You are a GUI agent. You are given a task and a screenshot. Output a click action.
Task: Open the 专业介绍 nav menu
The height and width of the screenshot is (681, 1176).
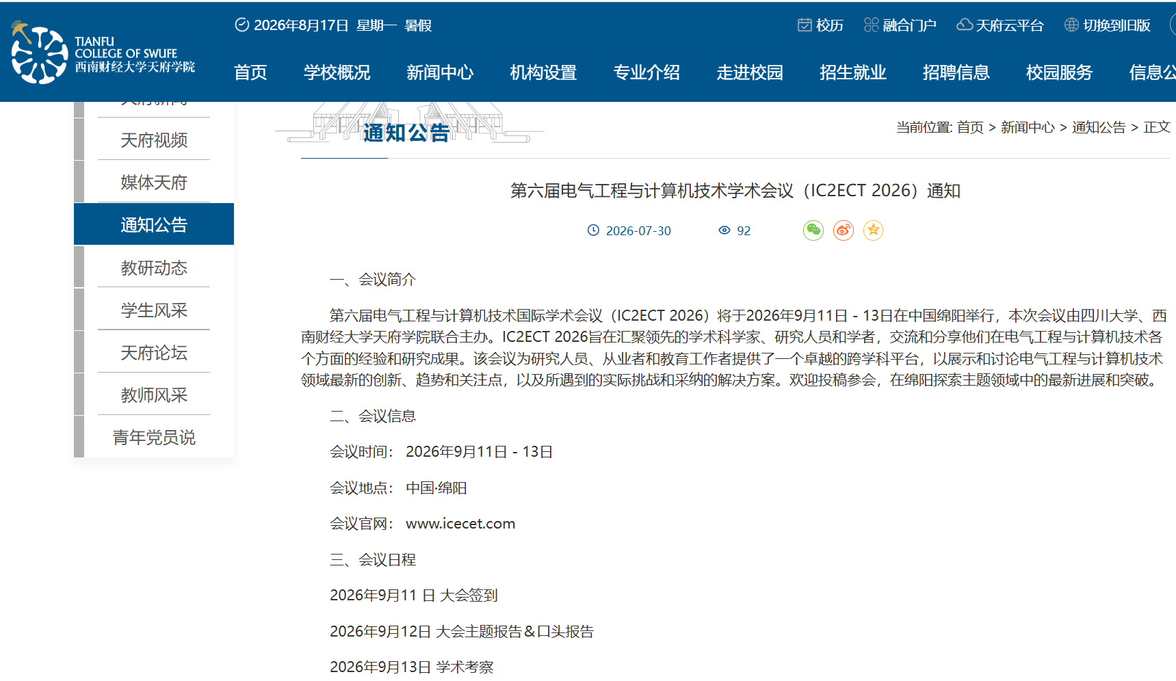click(646, 72)
